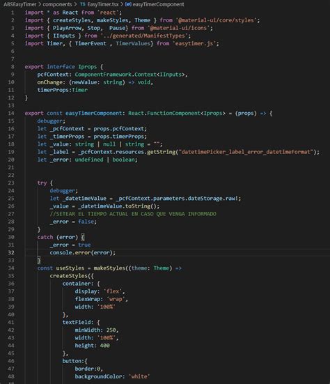Click the 'white' backgroundColor value
Image resolution: width=330 pixels, height=384 pixels.
point(139,376)
